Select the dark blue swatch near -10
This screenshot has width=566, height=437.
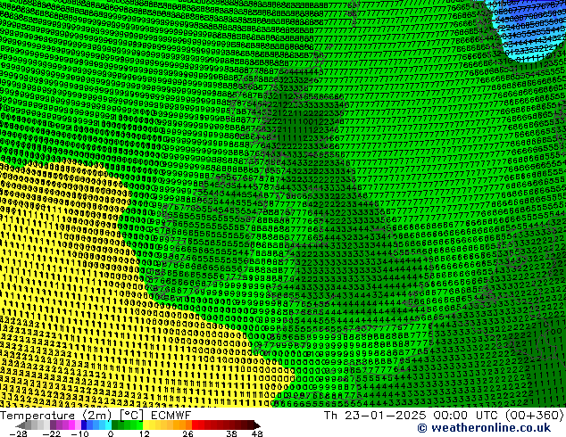click(84, 425)
